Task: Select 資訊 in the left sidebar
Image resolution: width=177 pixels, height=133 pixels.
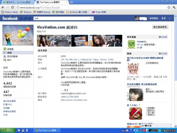Action: 18,53
